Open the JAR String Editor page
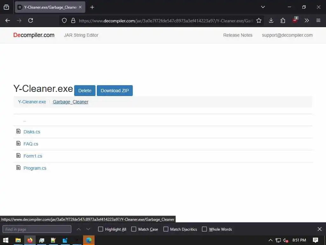Screen dimensions: 326x245 pyautogui.click(x=81, y=35)
